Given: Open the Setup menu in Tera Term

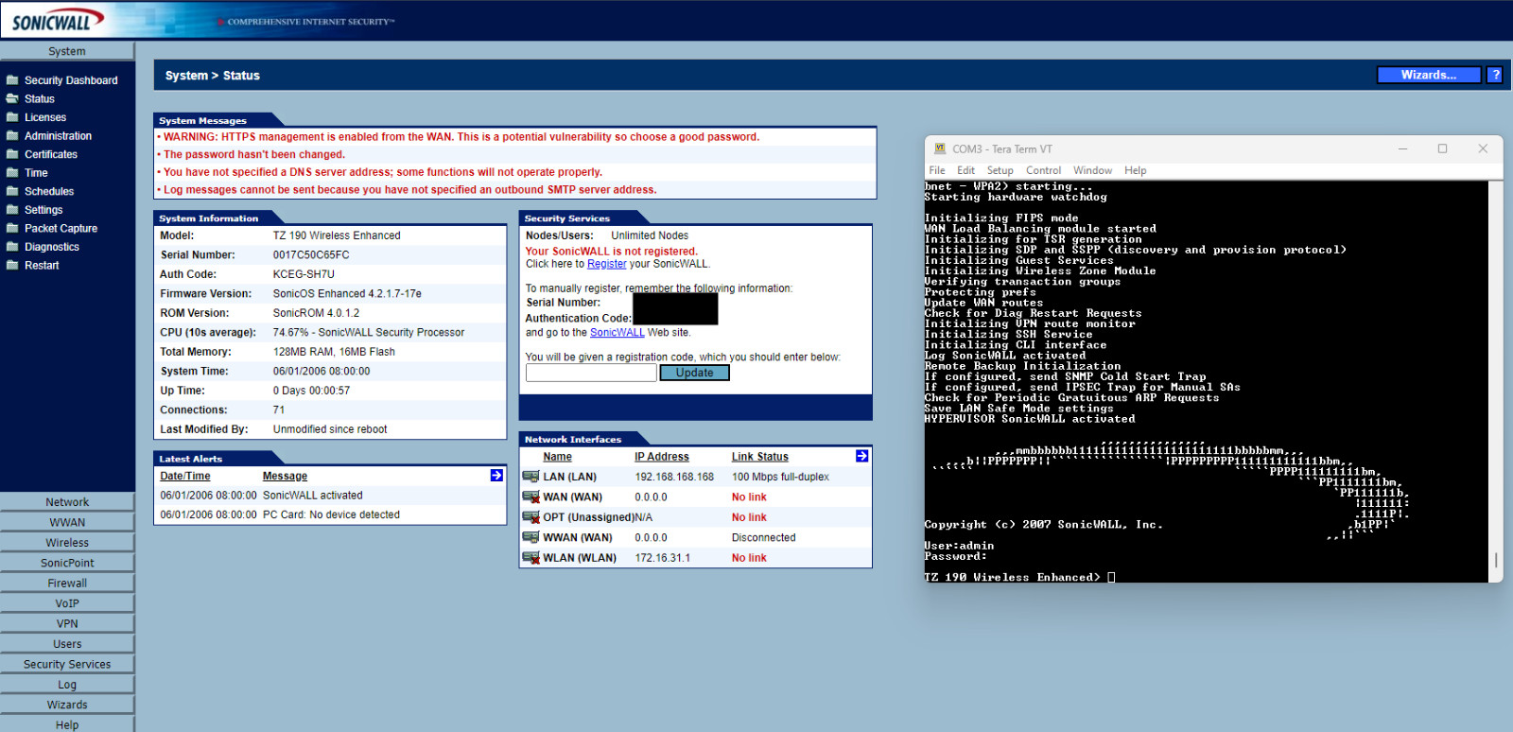Looking at the screenshot, I should [1000, 170].
